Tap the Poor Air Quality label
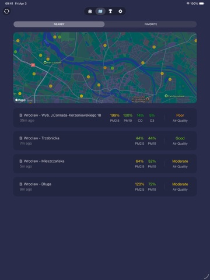210x280 pixels. (180, 118)
